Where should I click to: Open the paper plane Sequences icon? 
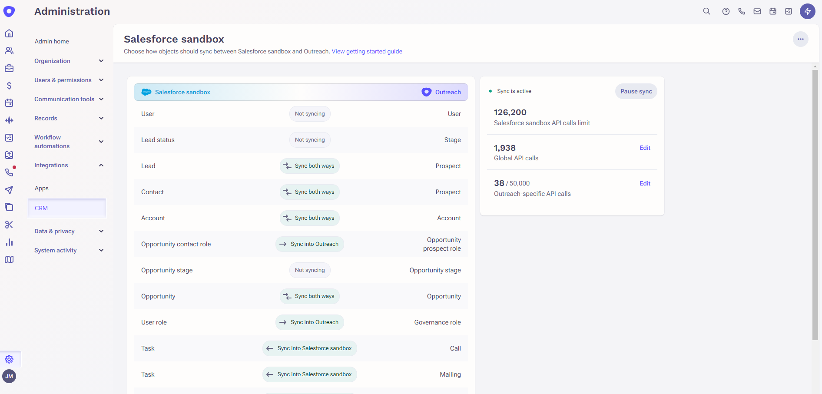pos(9,190)
